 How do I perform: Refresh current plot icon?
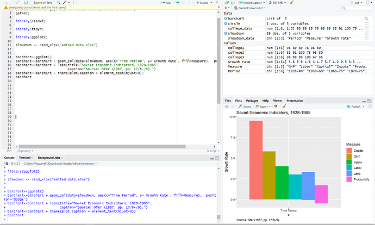[370, 107]
